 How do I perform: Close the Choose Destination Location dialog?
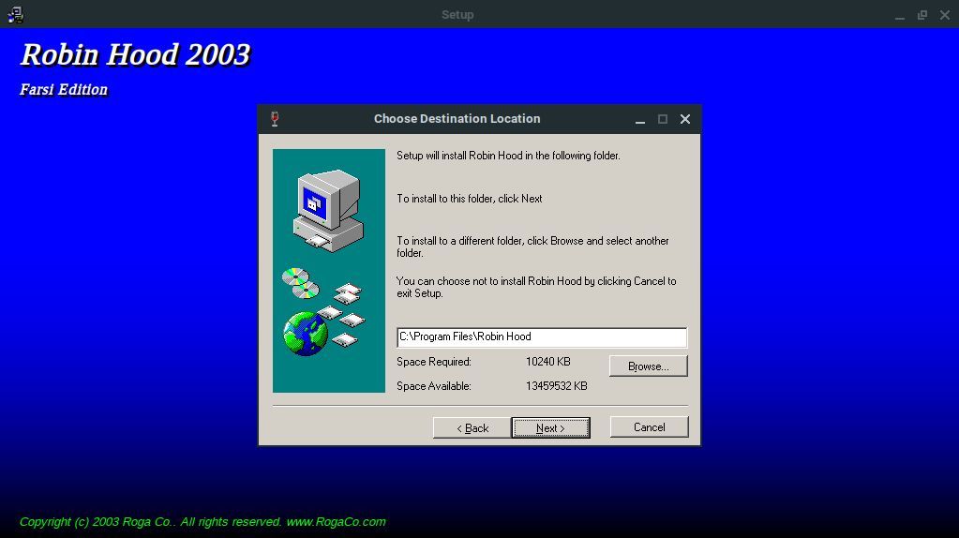pos(685,119)
